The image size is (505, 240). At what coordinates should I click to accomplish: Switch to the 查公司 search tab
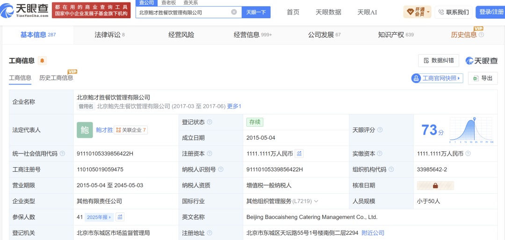click(x=146, y=3)
